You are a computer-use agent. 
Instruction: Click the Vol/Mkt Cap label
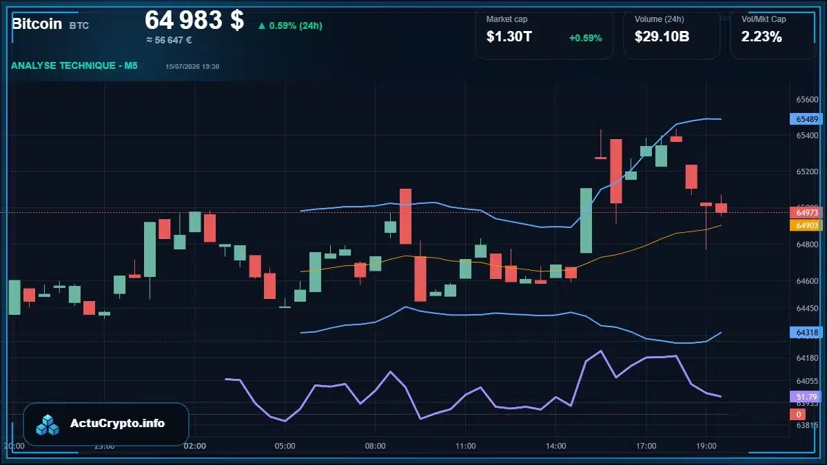tap(764, 19)
